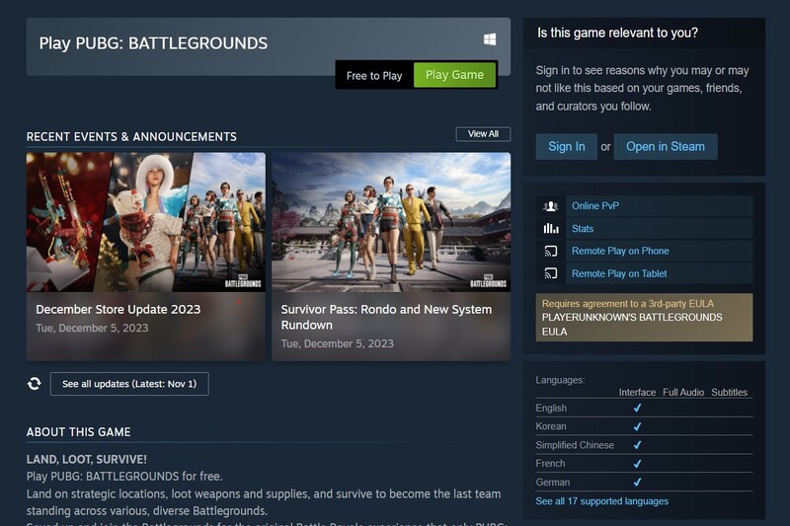Open Survivor Pass Rondo event thumbnail image

tap(391, 222)
